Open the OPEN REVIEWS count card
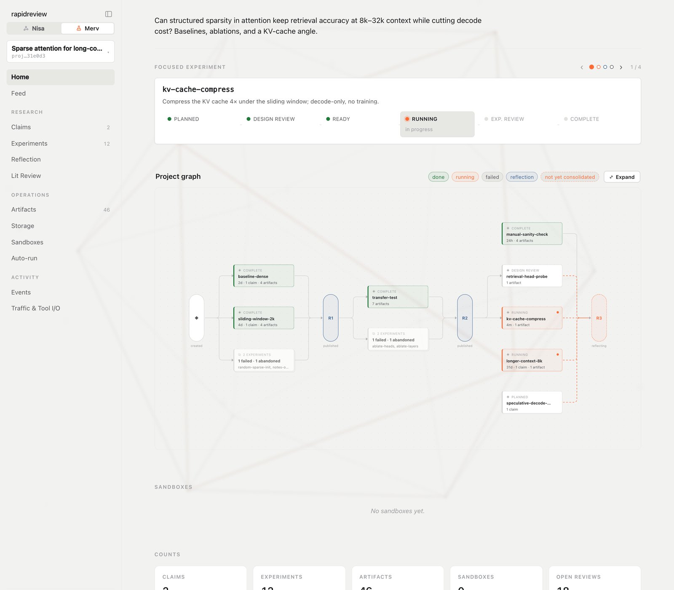Screen dimensions: 674x590 coord(595,578)
